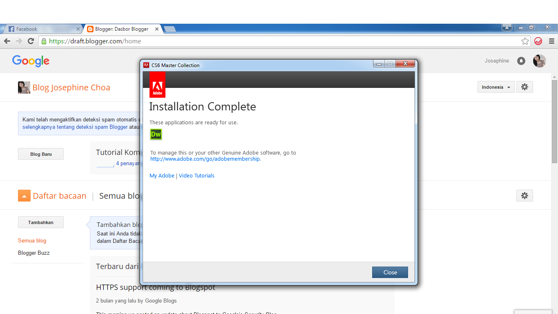Select Semua blog in the sidebar
558x314 pixels.
(32, 241)
